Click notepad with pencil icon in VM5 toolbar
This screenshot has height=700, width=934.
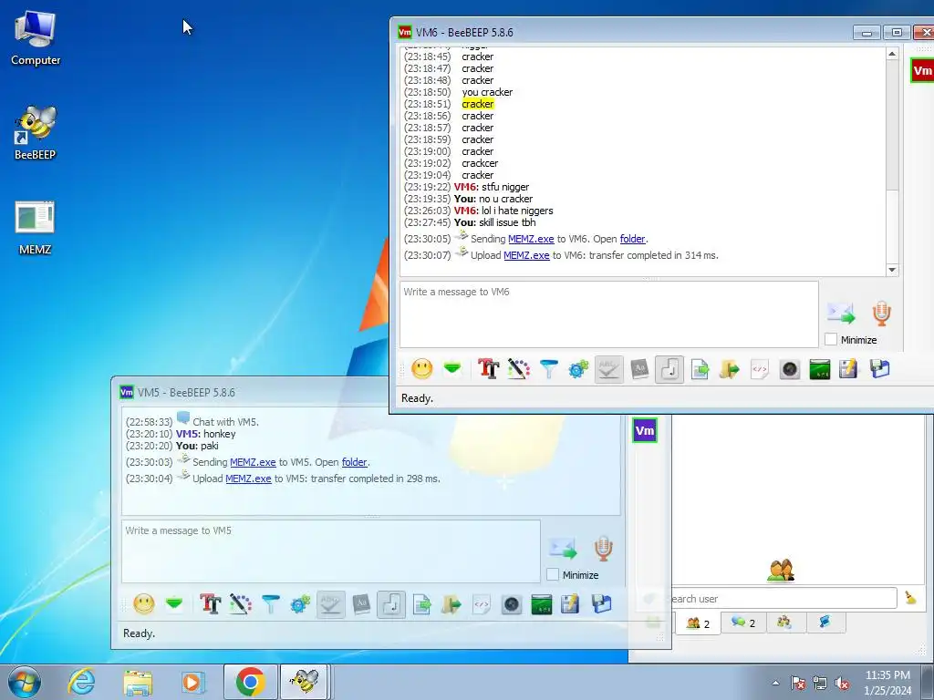571,605
